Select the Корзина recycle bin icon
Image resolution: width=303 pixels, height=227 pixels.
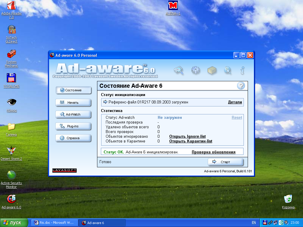pyautogui.click(x=288, y=202)
